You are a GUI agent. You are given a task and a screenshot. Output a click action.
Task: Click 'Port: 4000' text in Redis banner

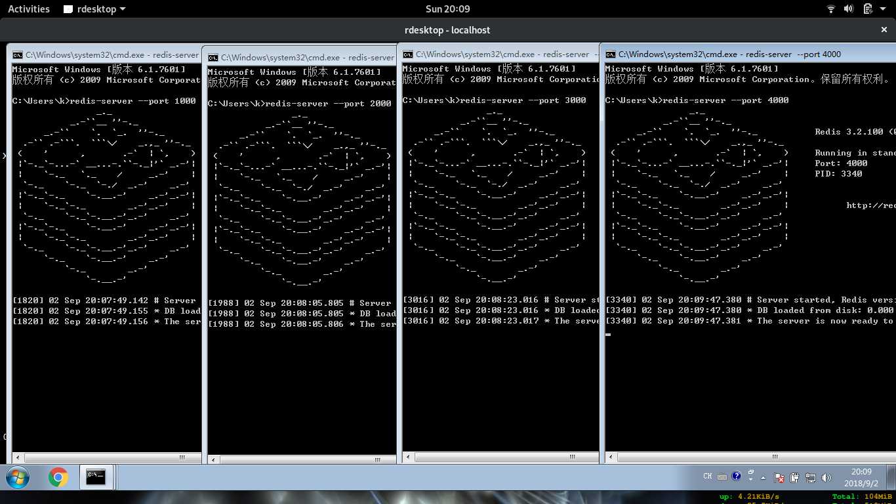[841, 163]
